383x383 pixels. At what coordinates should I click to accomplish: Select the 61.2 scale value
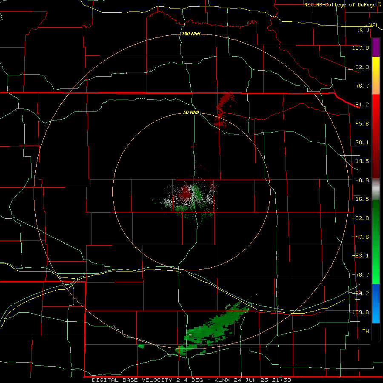(362, 105)
